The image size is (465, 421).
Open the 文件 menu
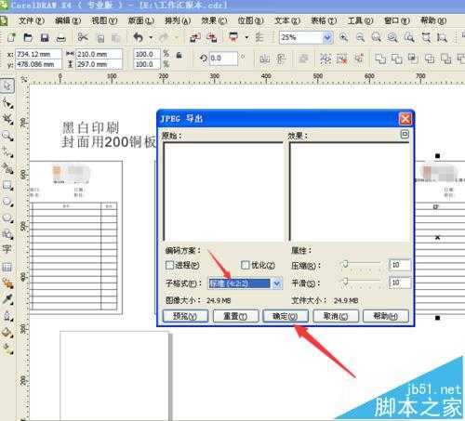click(x=32, y=20)
